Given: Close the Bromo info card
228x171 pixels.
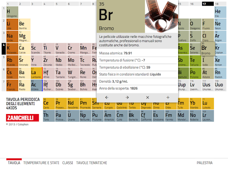Looking at the screenshot, I should 147,98.
